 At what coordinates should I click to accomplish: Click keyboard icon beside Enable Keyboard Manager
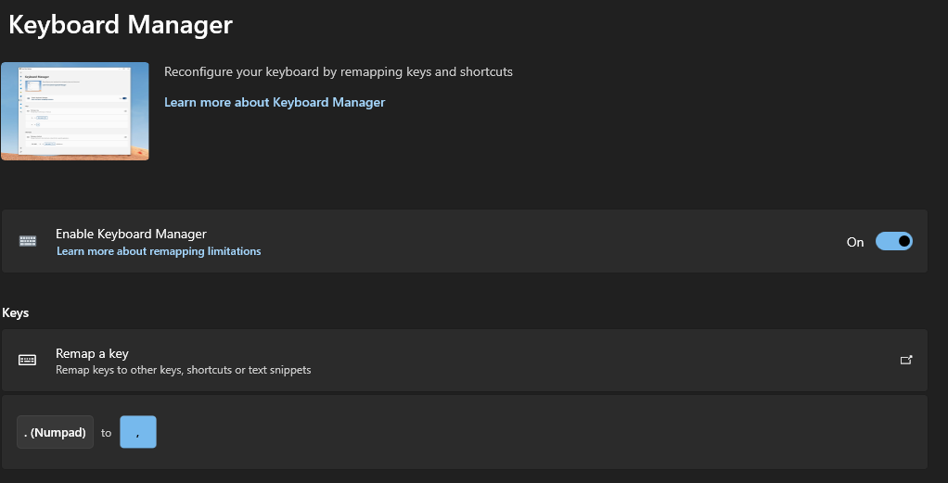pos(28,241)
